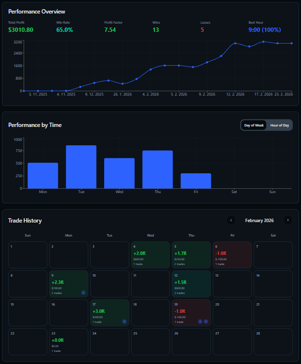The width and height of the screenshot is (301, 364).
Task: Select the Wednesday performance bar
Action: [120, 173]
